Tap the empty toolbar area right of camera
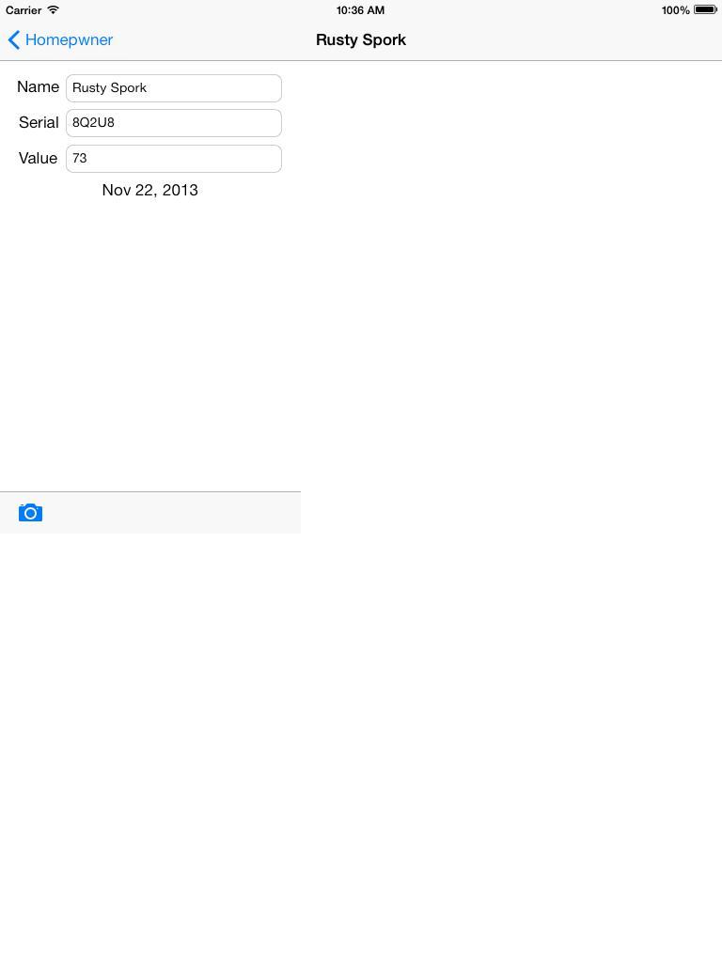This screenshot has height=962, width=722. pos(172,512)
